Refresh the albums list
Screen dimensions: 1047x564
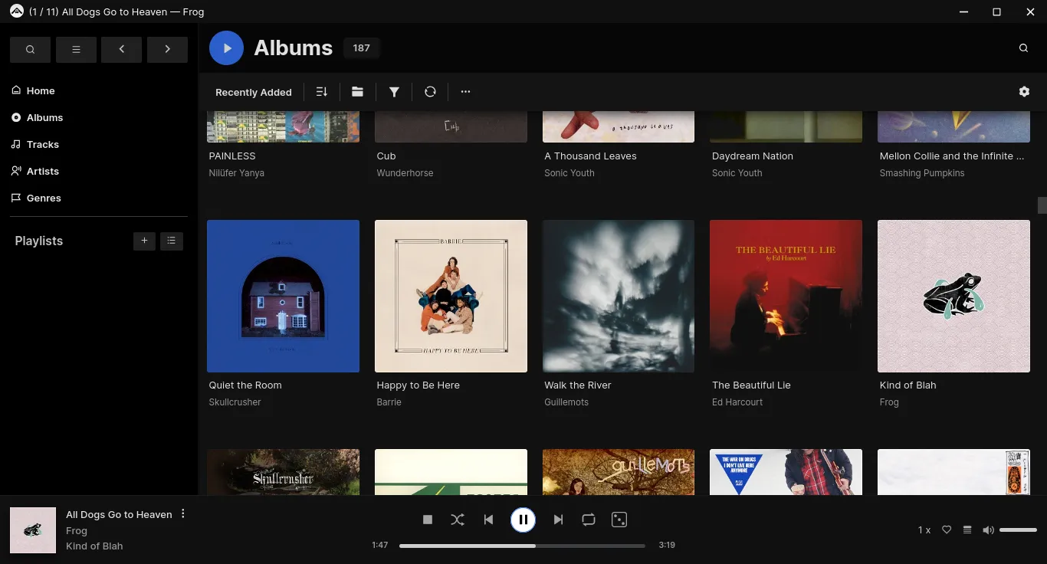pos(430,92)
